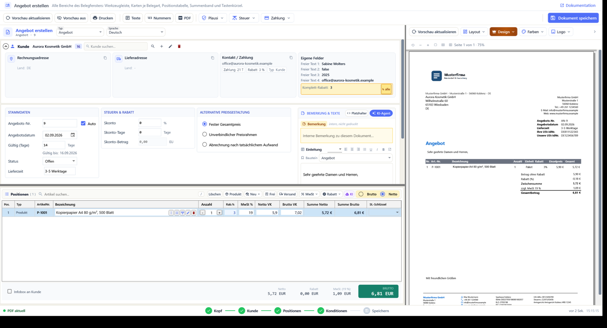Image resolution: width=607 pixels, height=328 pixels.
Task: Enable the Infobox an Kunde checkbox
Action: pyautogui.click(x=9, y=291)
